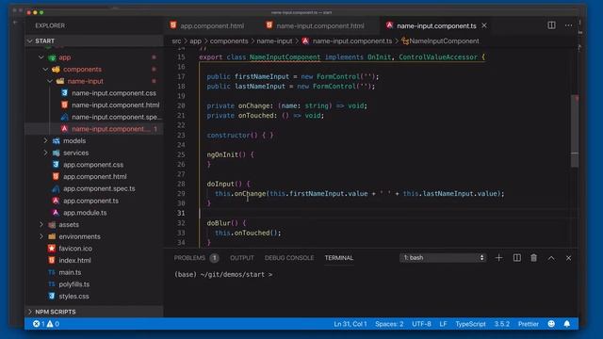Click the editor vertical scrollbar thumb
The width and height of the screenshot is (603, 339).
point(575,131)
